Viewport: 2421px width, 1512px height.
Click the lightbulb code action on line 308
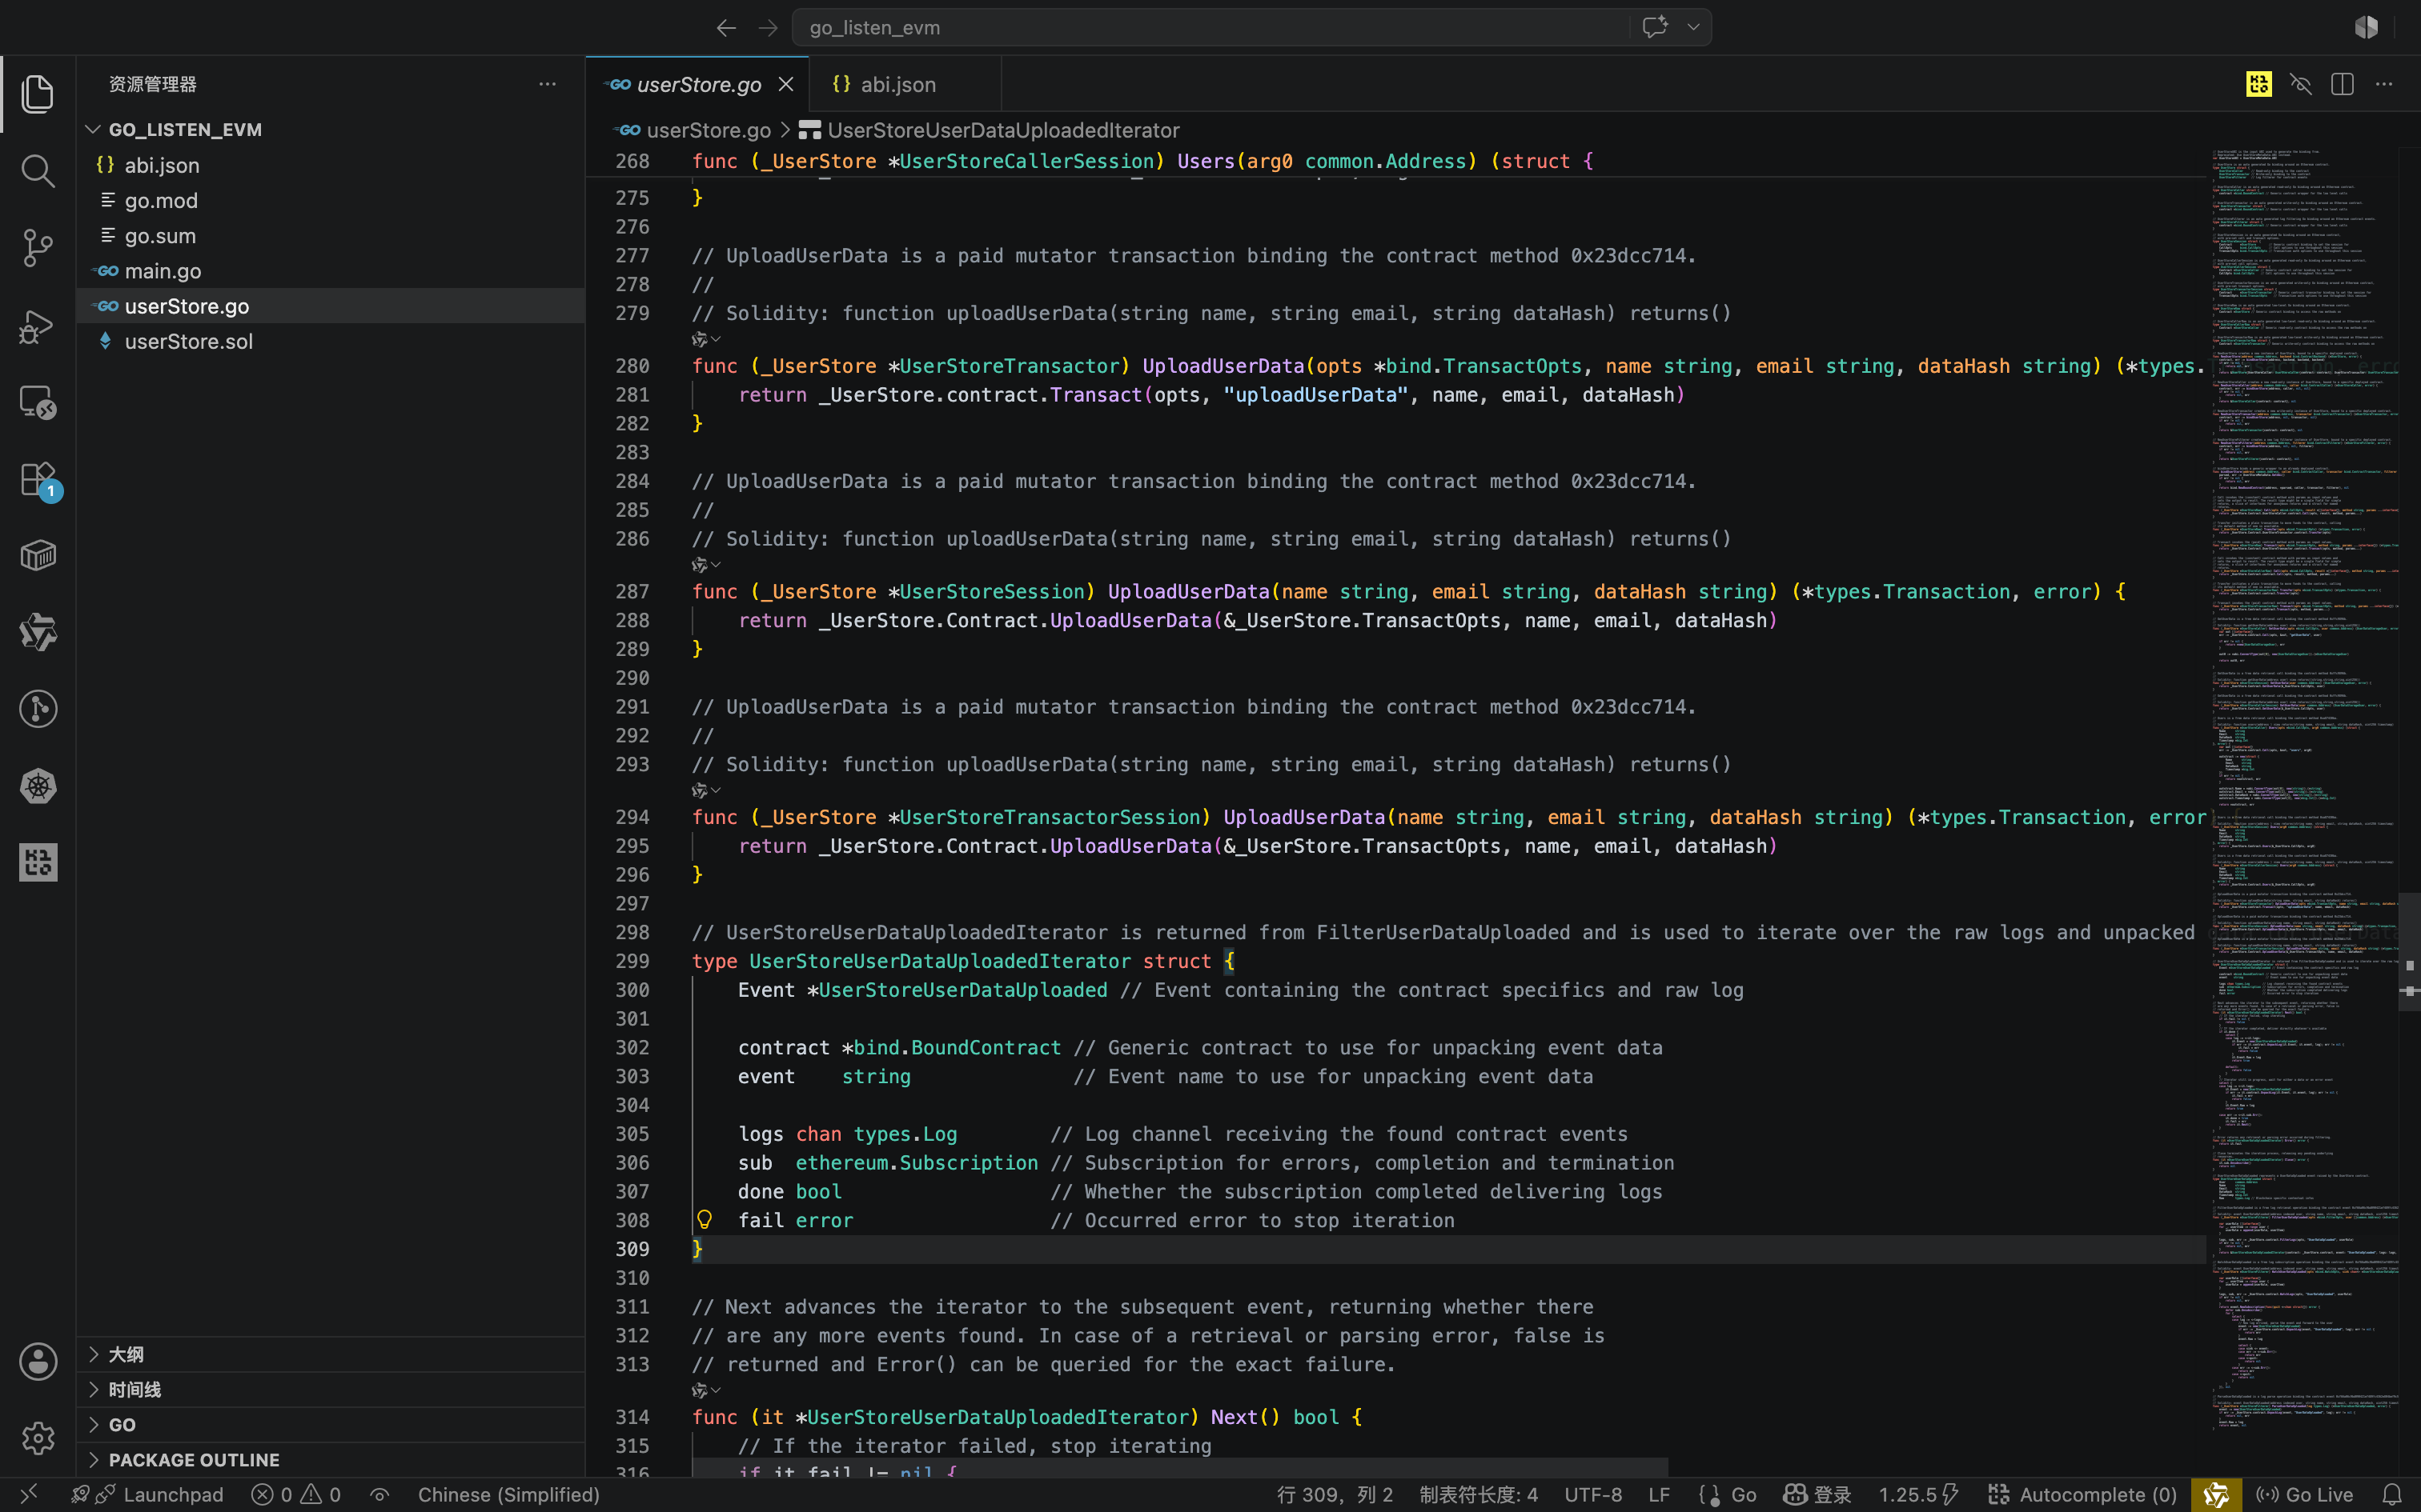point(705,1219)
